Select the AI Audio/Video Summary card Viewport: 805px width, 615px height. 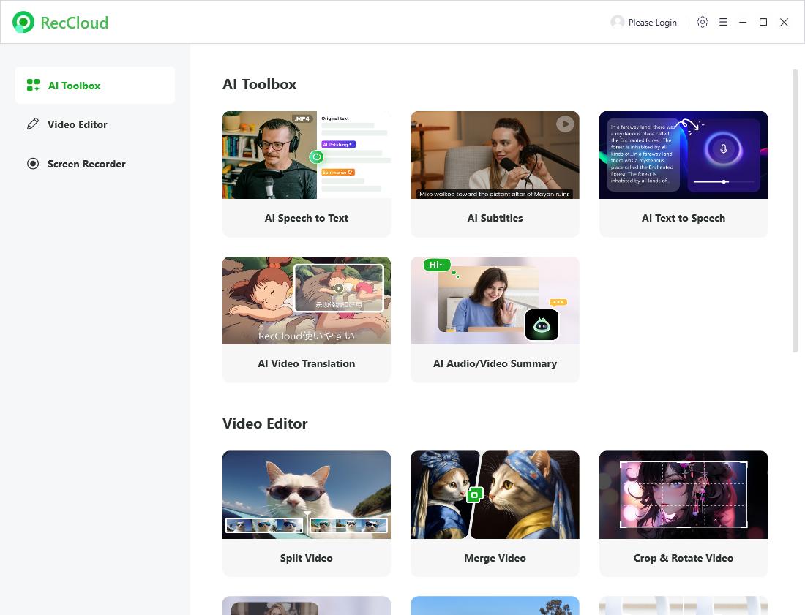tap(495, 320)
